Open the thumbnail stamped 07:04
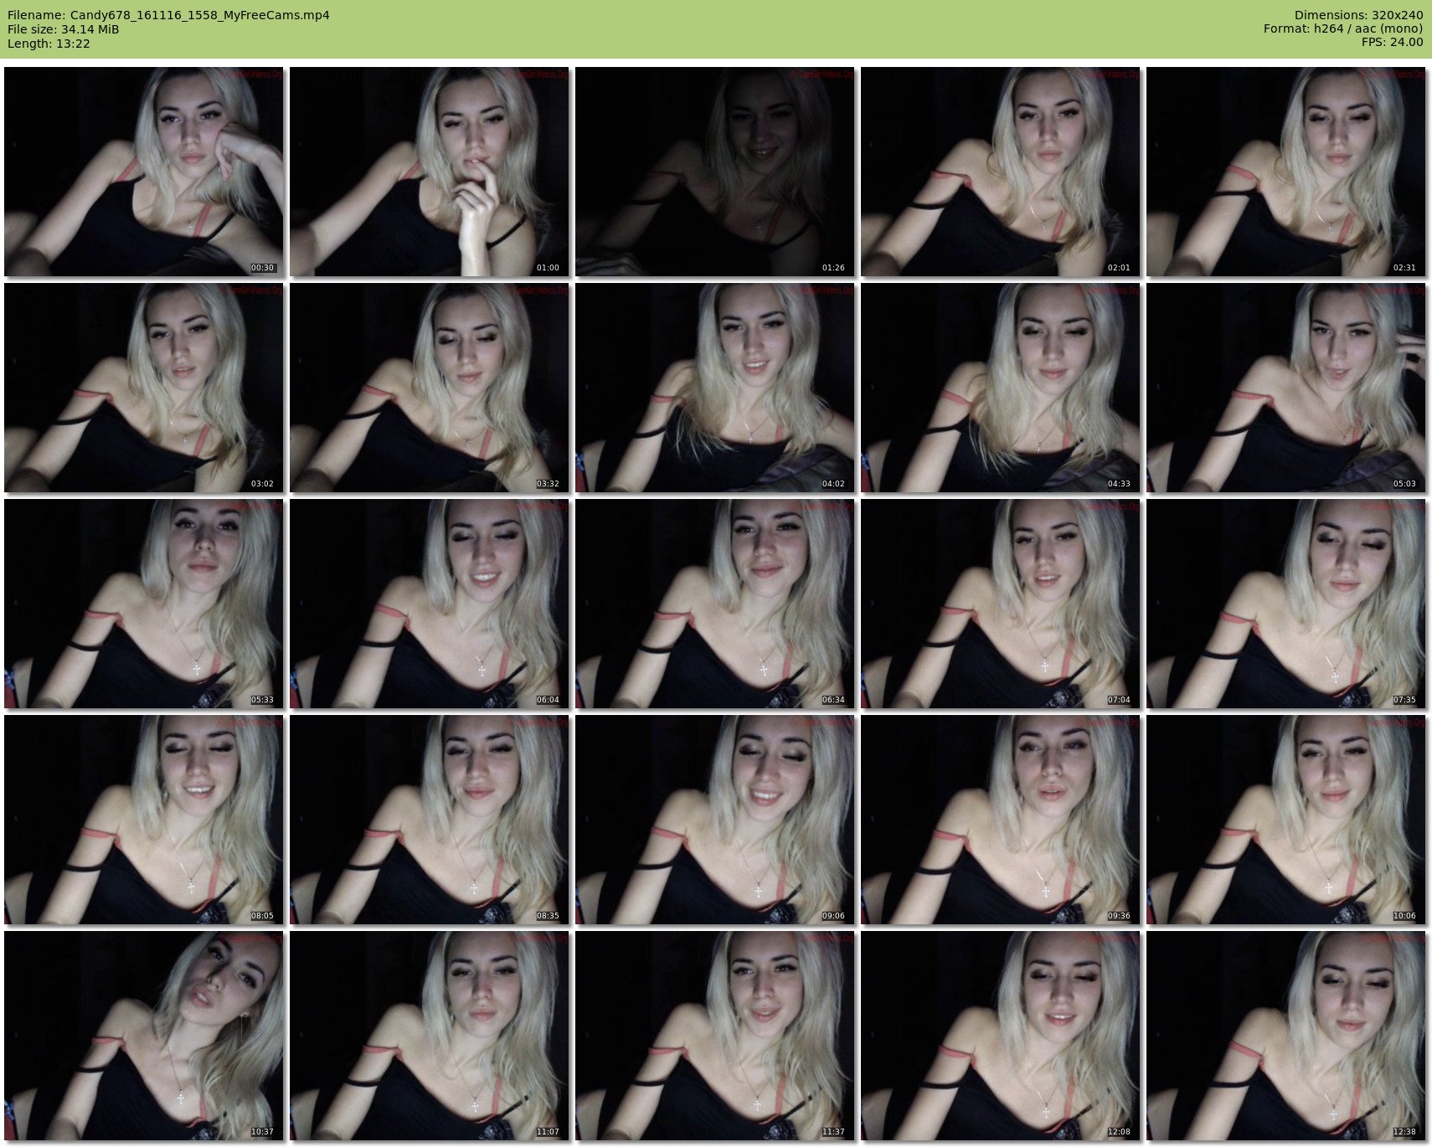 [1001, 604]
